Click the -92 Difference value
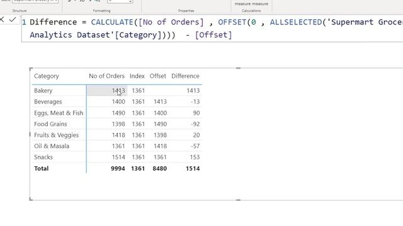 coord(195,124)
